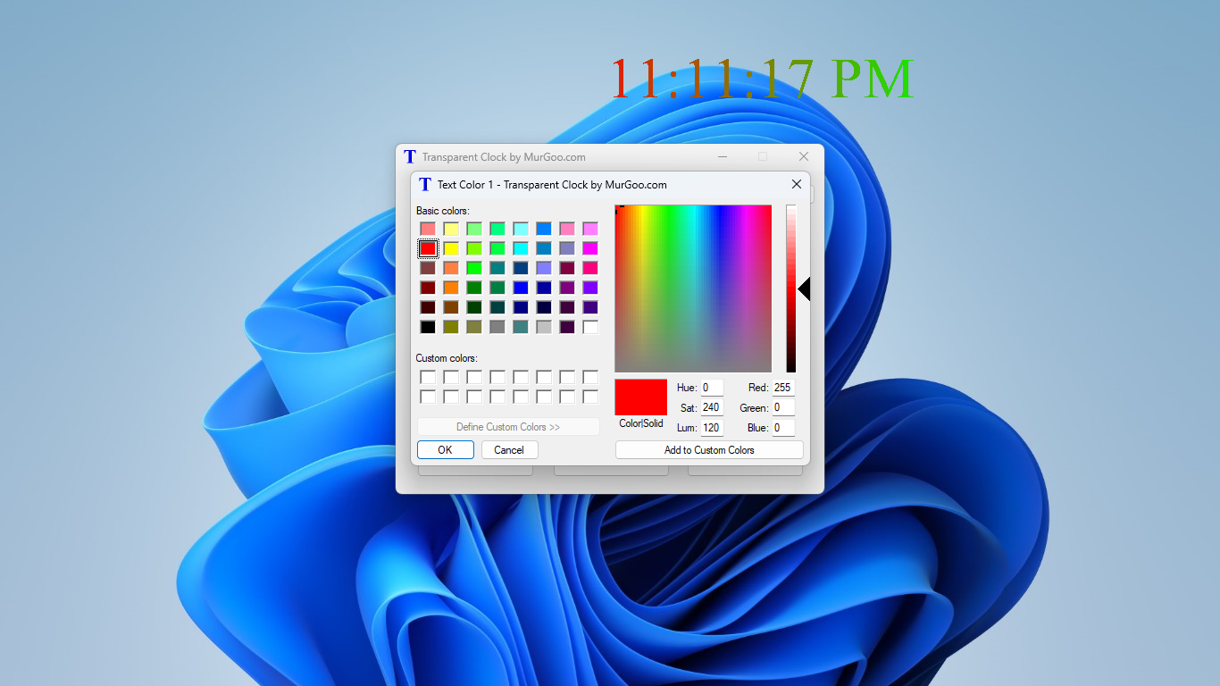
Task: Select the white swatch in basic colors
Action: 590,326
